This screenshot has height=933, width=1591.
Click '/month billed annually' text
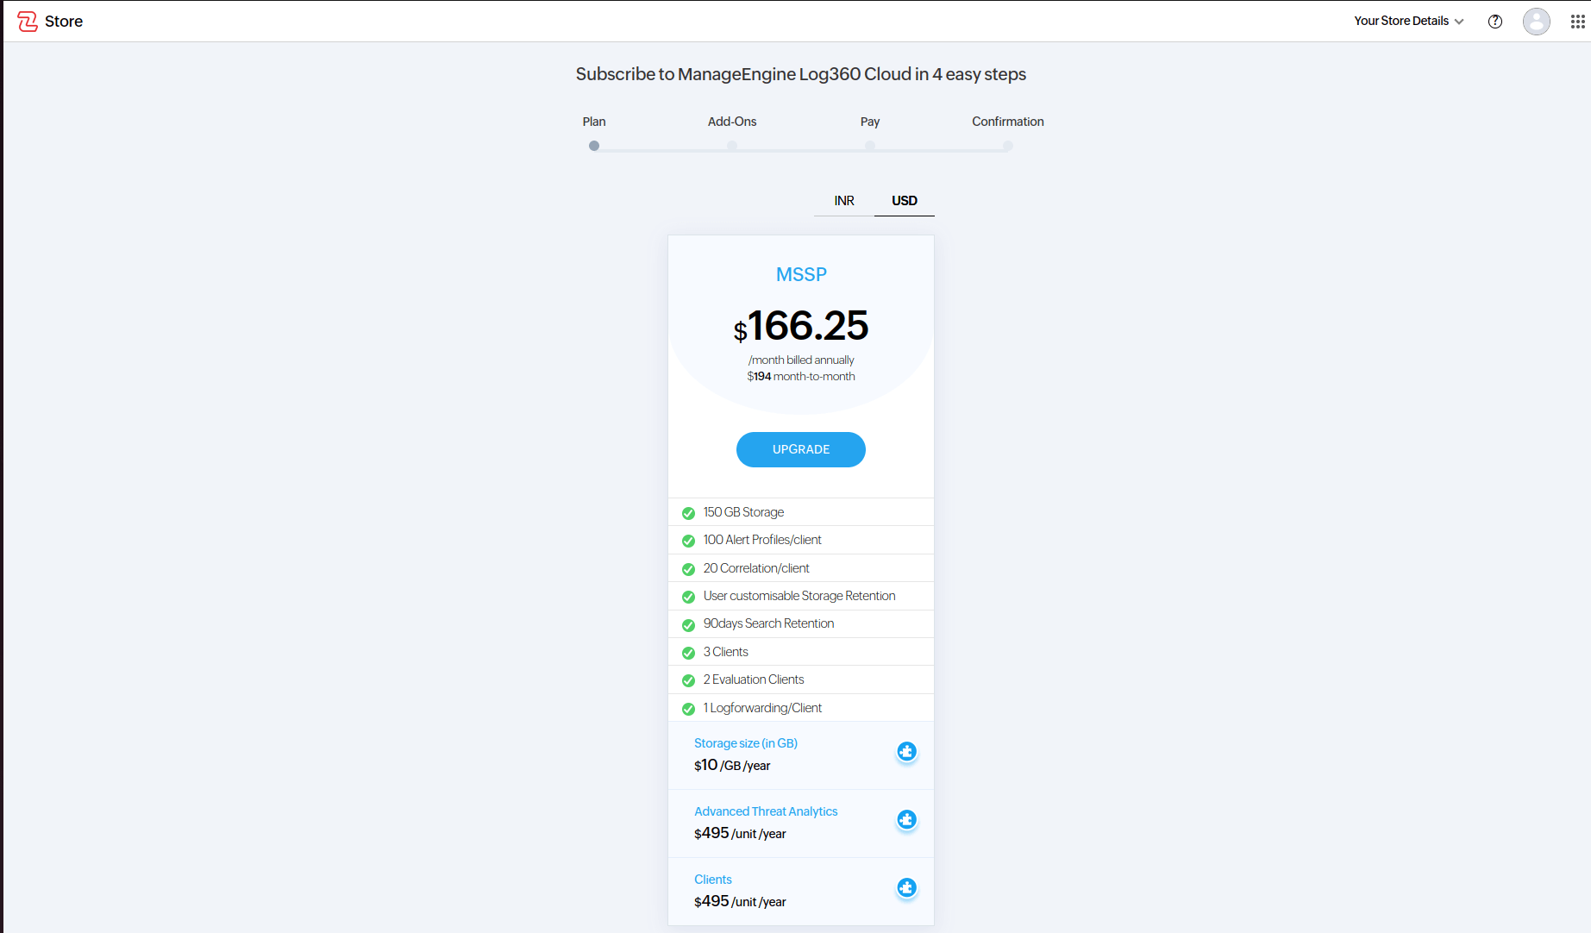point(801,360)
